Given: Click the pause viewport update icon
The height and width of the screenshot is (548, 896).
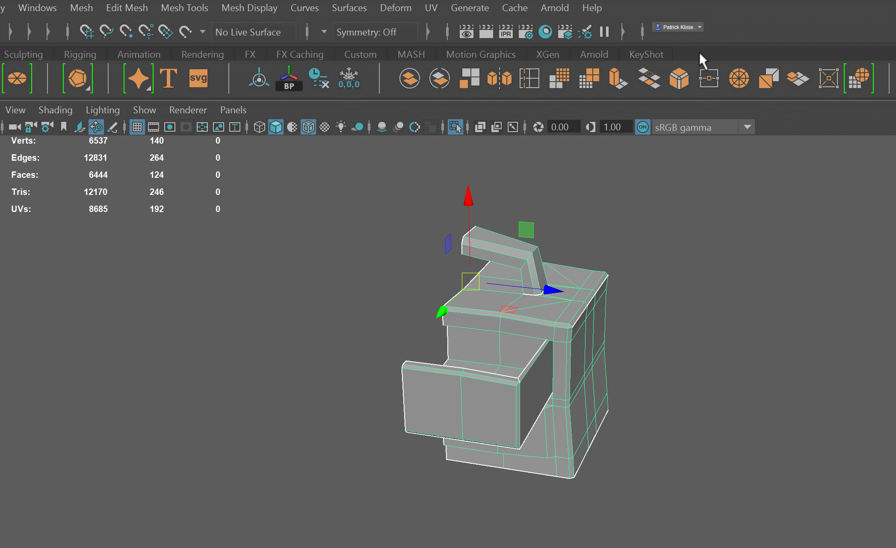Looking at the screenshot, I should (604, 32).
